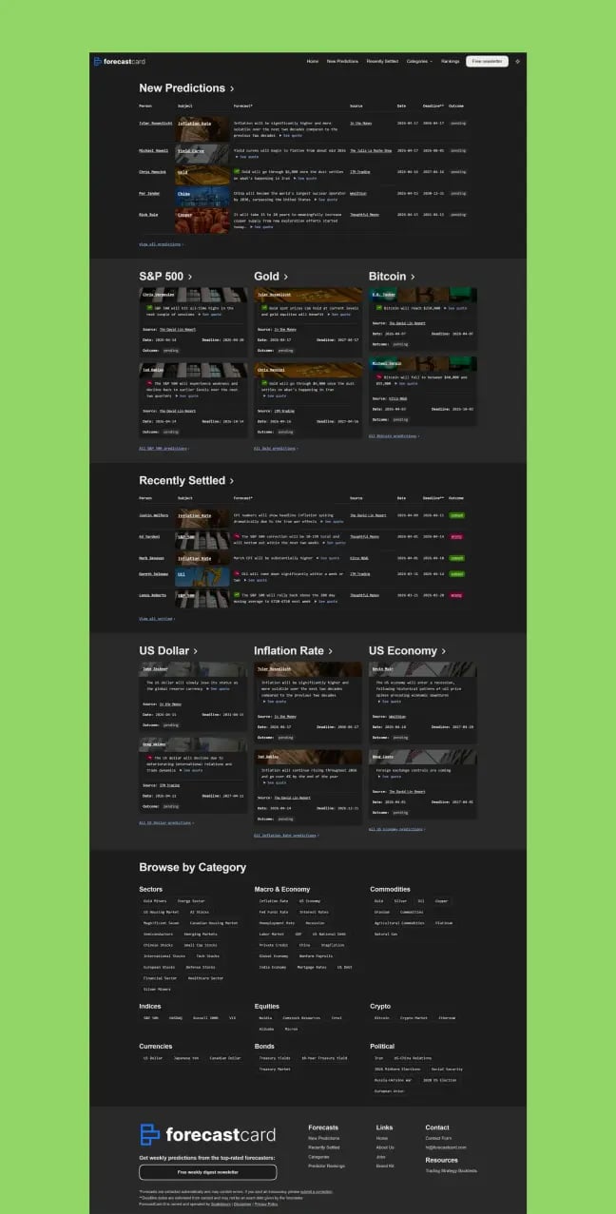The width and height of the screenshot is (616, 1214).
Task: Click Free weekly digest newsletter button
Action: (207, 1172)
